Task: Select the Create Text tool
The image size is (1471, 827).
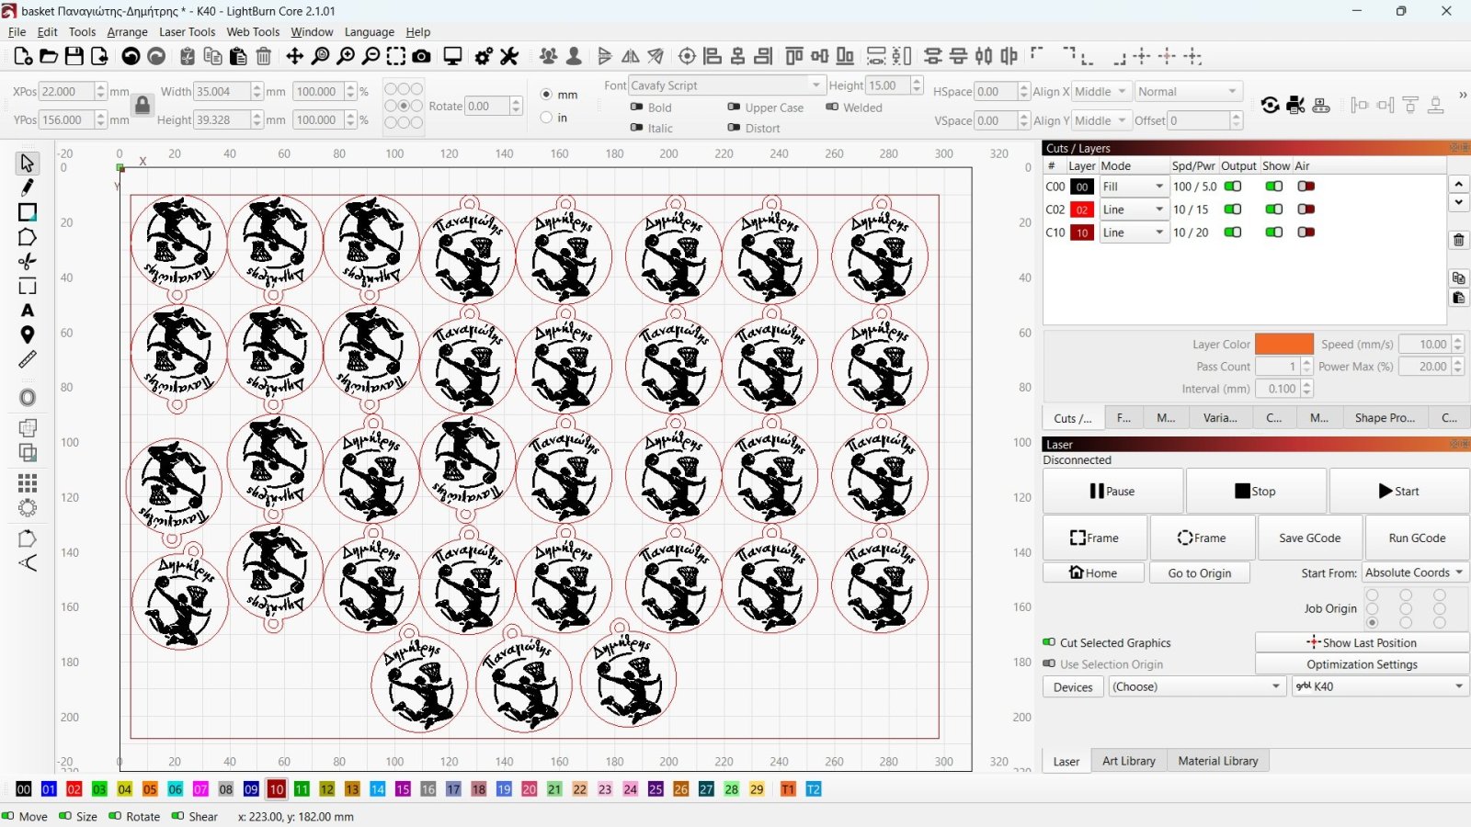Action: point(28,311)
